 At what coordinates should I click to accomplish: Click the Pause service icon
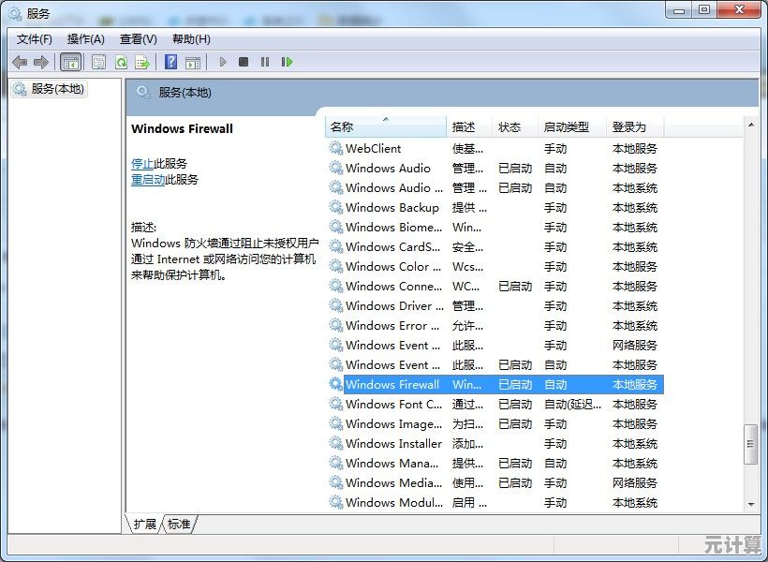point(265,62)
